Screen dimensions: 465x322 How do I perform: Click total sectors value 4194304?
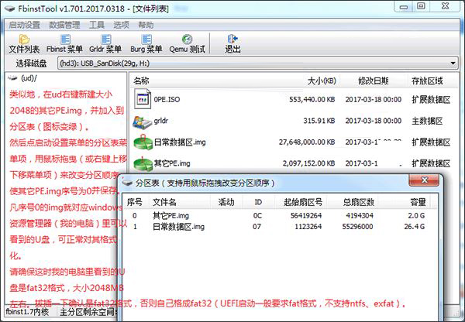coord(360,215)
